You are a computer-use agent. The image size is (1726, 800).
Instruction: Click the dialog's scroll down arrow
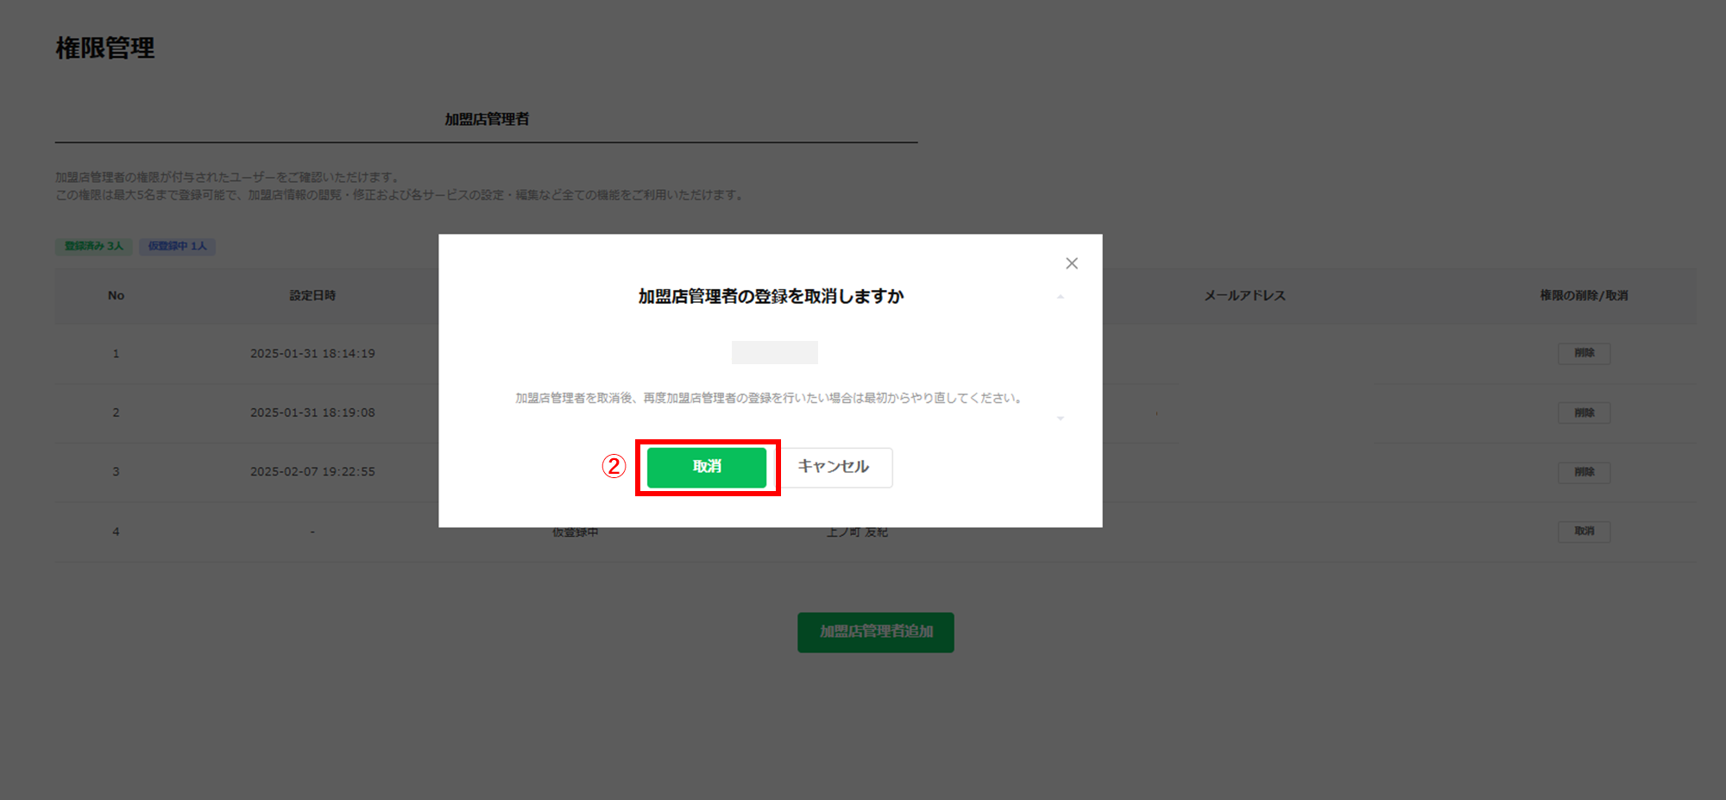tap(1061, 419)
